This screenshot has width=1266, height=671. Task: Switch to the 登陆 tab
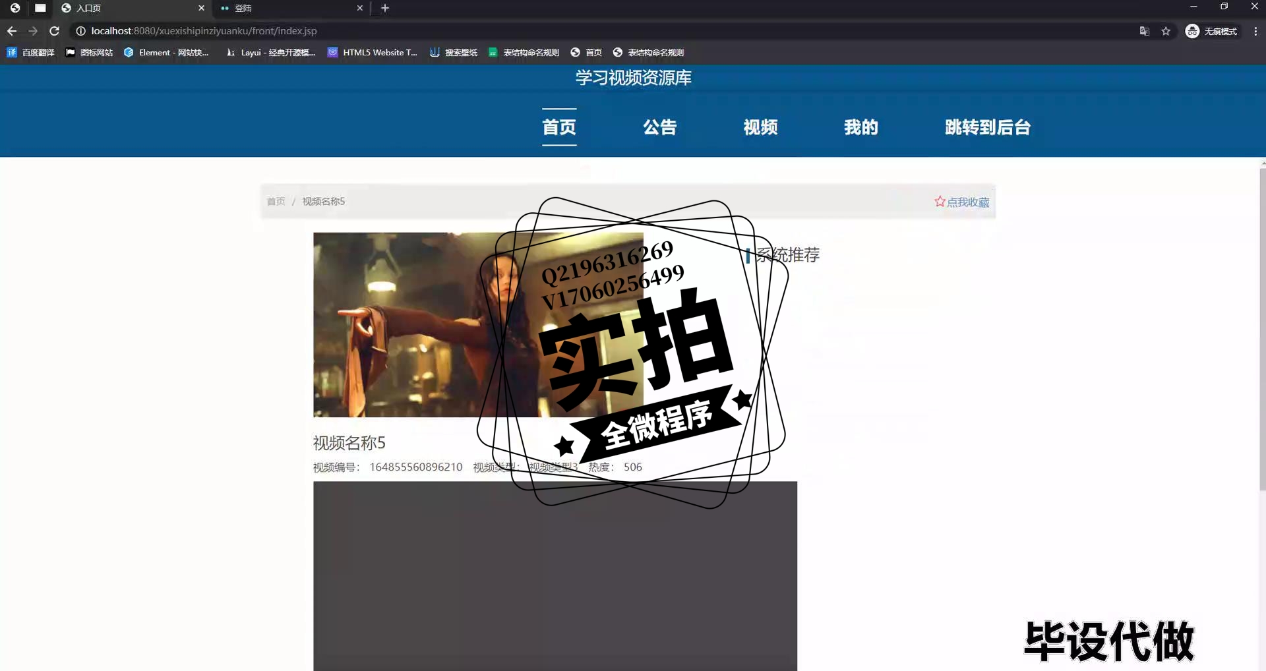(290, 8)
